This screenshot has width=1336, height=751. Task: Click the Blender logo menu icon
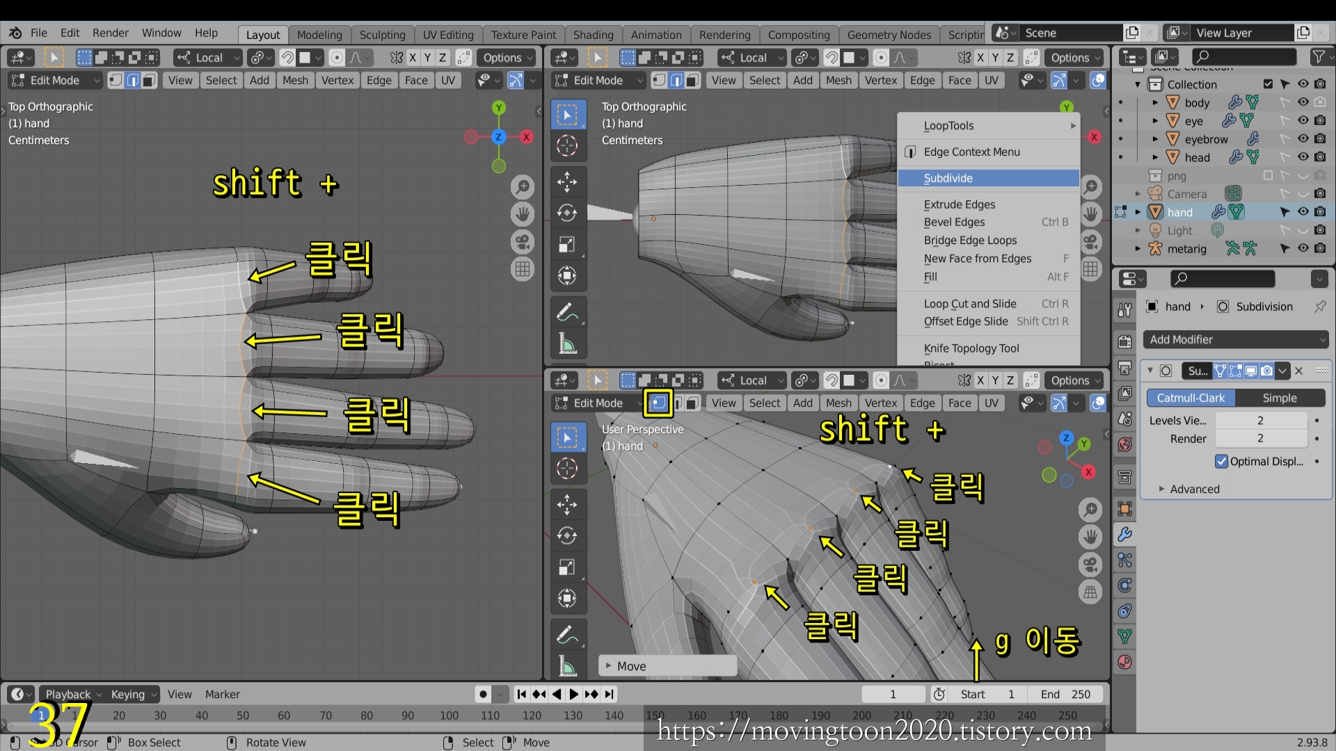point(15,33)
